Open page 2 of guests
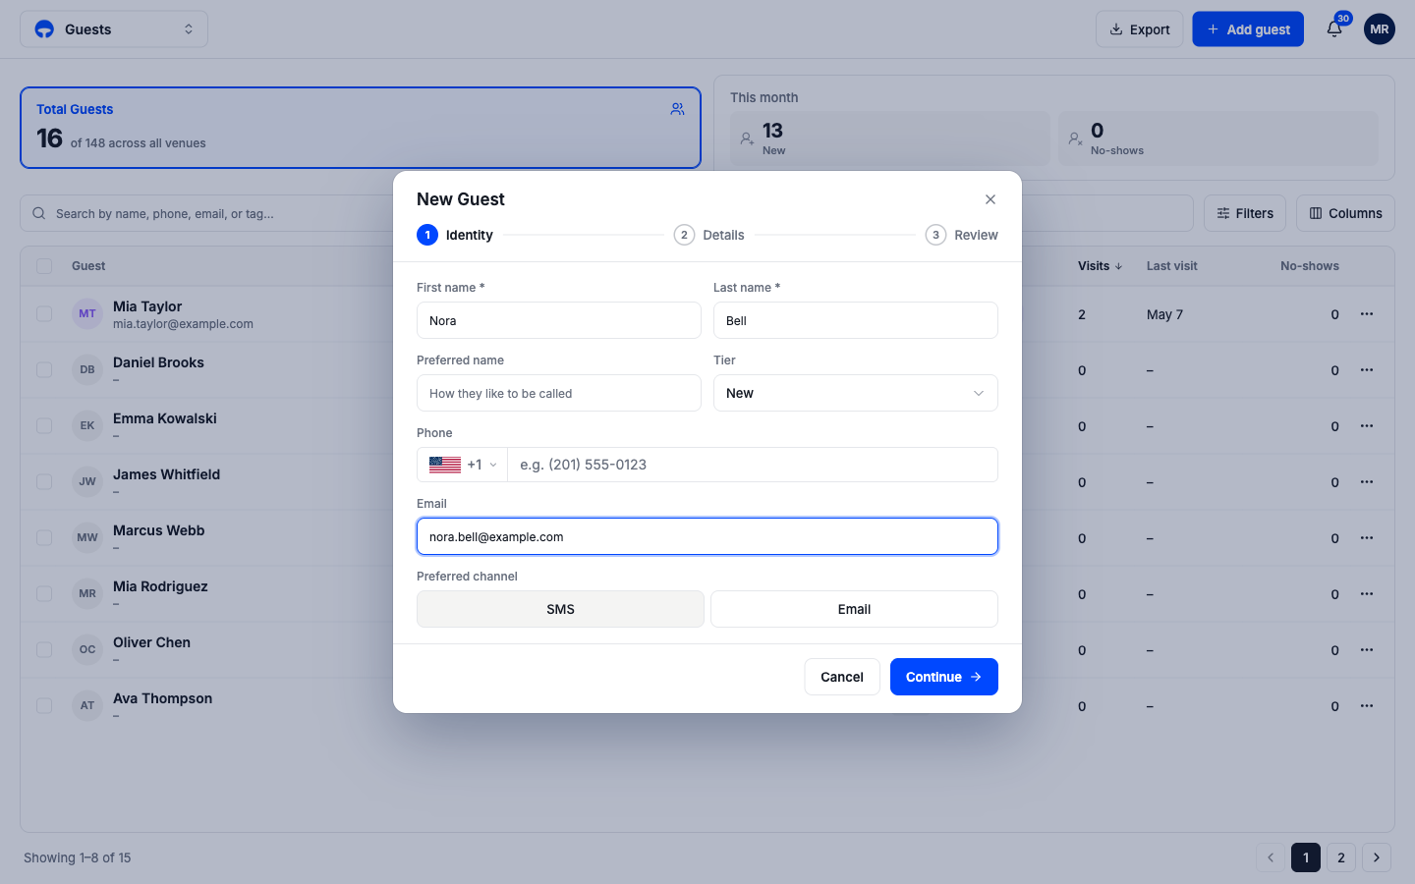The image size is (1415, 884). (x=1341, y=857)
